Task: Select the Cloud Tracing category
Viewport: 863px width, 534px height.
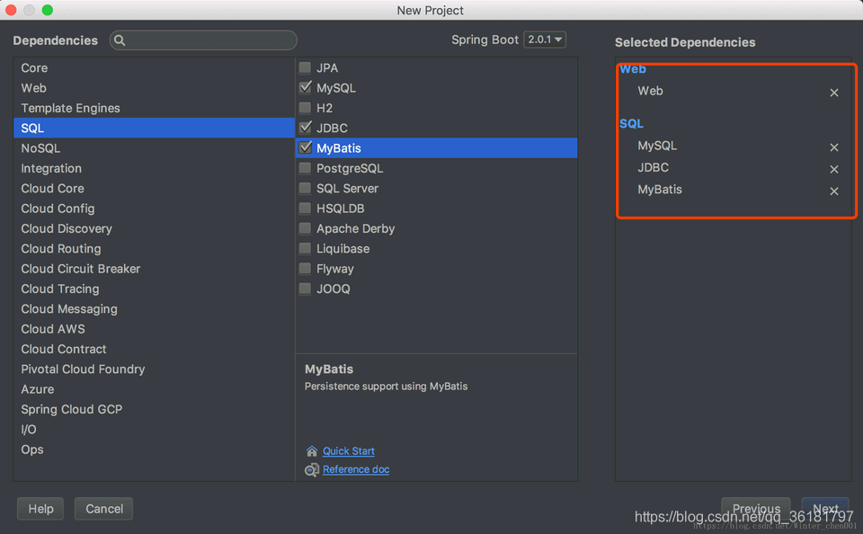Action: [154, 289]
